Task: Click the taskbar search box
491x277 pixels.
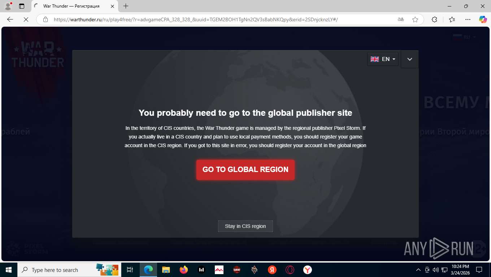Action: click(69, 270)
